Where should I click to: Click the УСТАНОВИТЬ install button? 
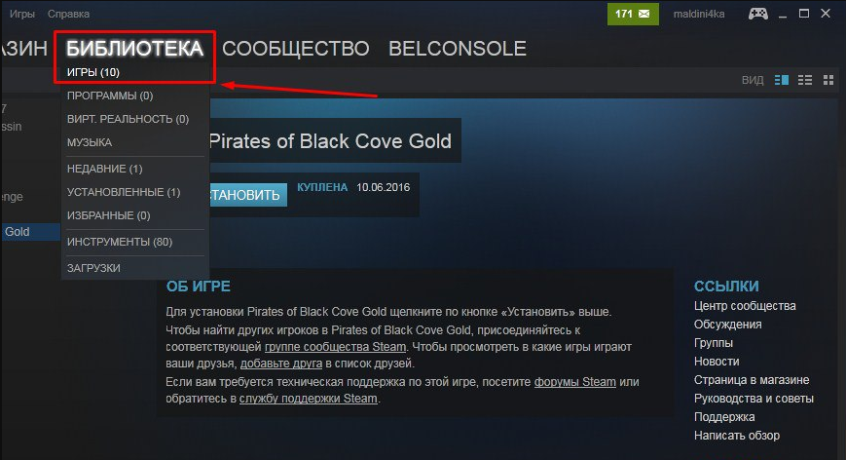(x=247, y=195)
